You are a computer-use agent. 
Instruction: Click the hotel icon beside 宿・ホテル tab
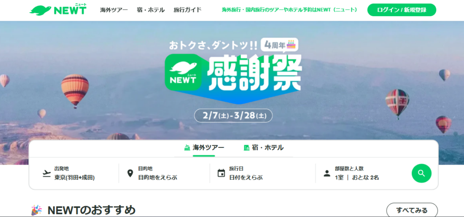[x=246, y=148]
